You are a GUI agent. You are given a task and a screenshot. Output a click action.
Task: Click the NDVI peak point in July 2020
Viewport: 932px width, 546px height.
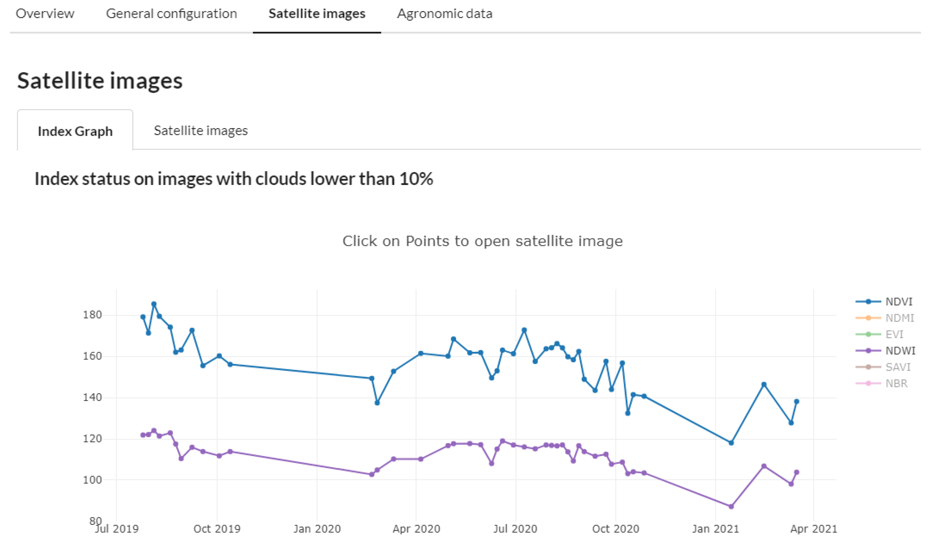click(524, 330)
